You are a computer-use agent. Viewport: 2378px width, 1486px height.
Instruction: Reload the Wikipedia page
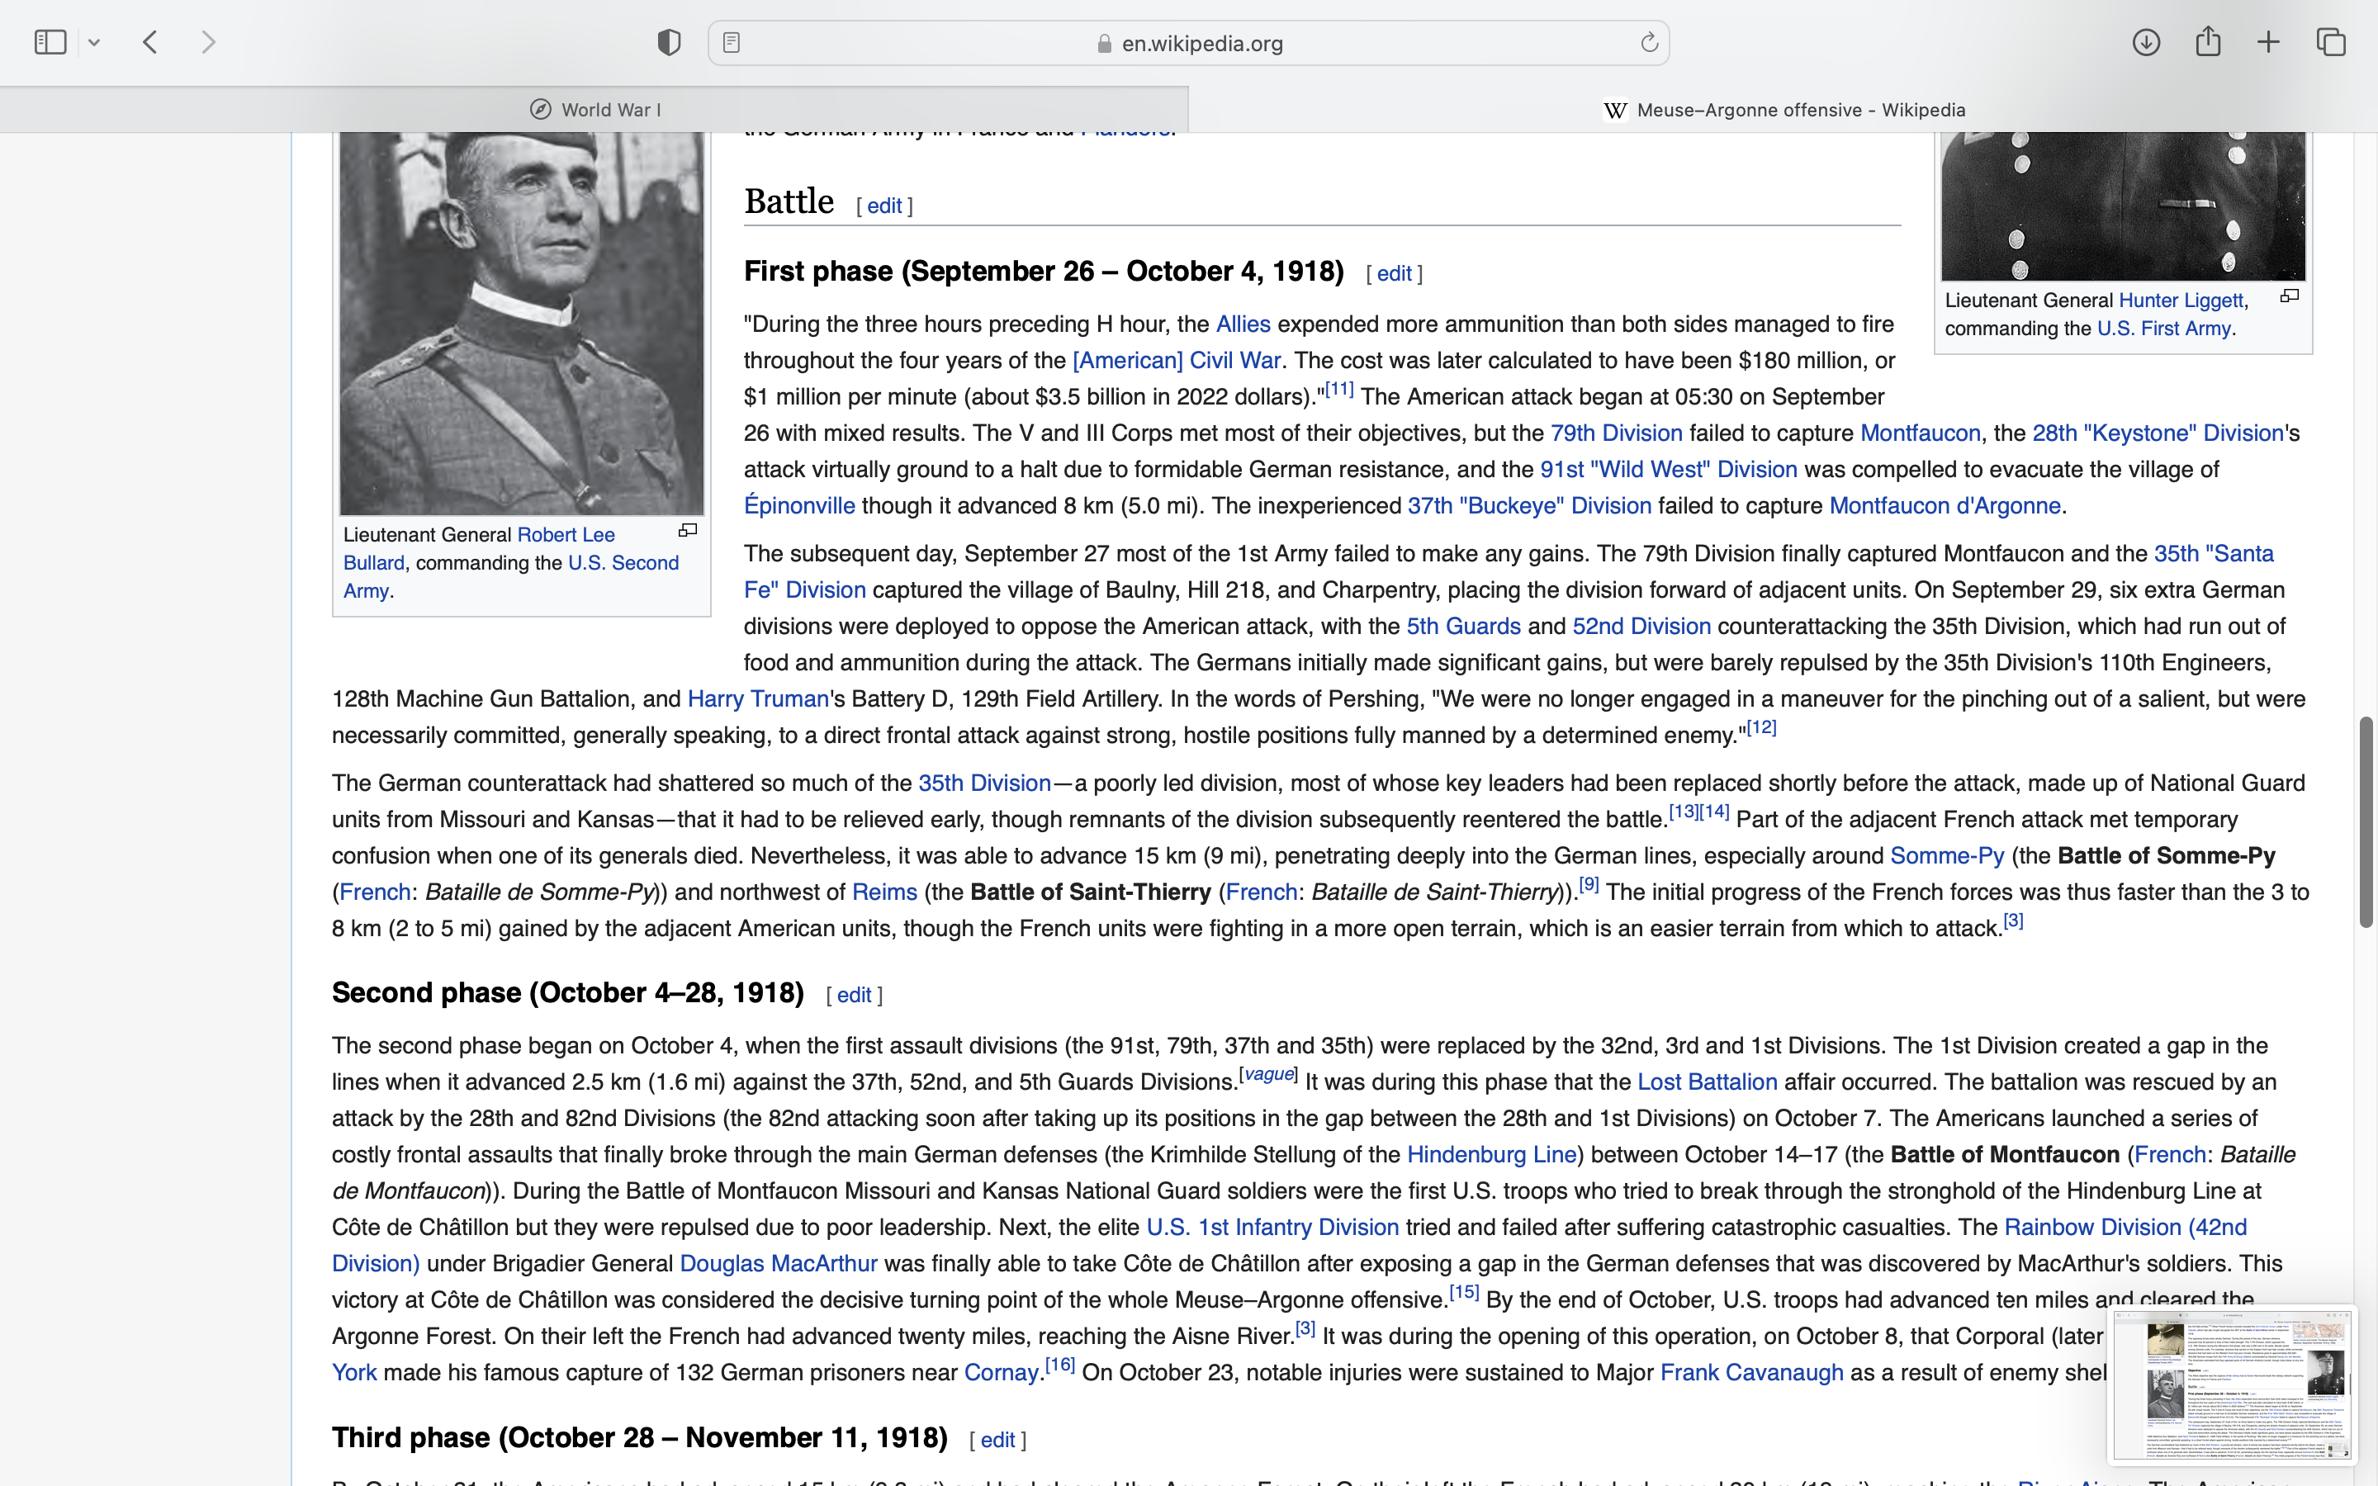coord(1649,42)
